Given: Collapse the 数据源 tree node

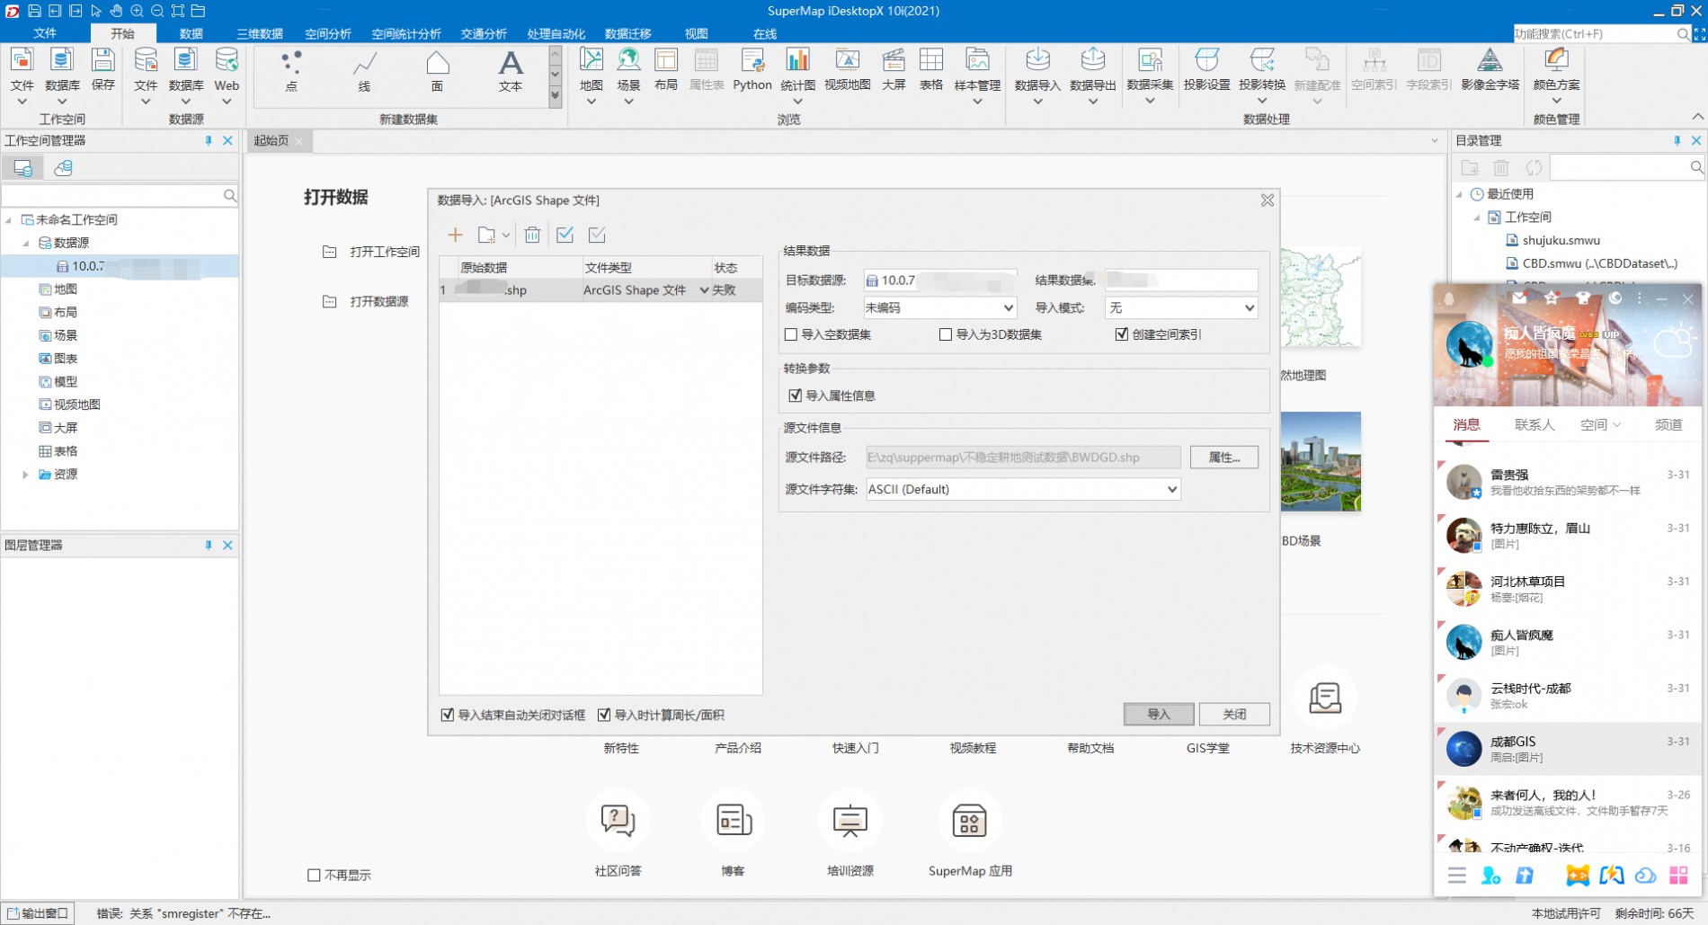Looking at the screenshot, I should (26, 243).
